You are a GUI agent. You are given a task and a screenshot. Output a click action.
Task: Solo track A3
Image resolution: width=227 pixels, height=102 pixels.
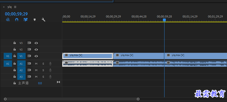(43, 77)
